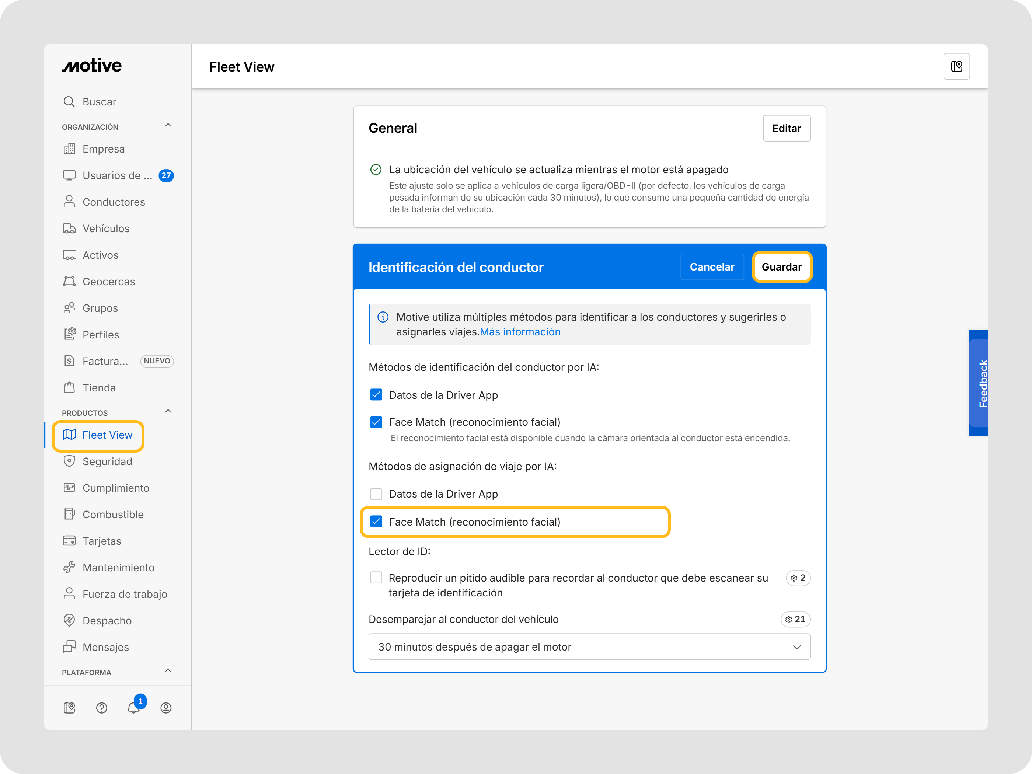
Task: Click the gear badge showing 2
Action: point(798,578)
